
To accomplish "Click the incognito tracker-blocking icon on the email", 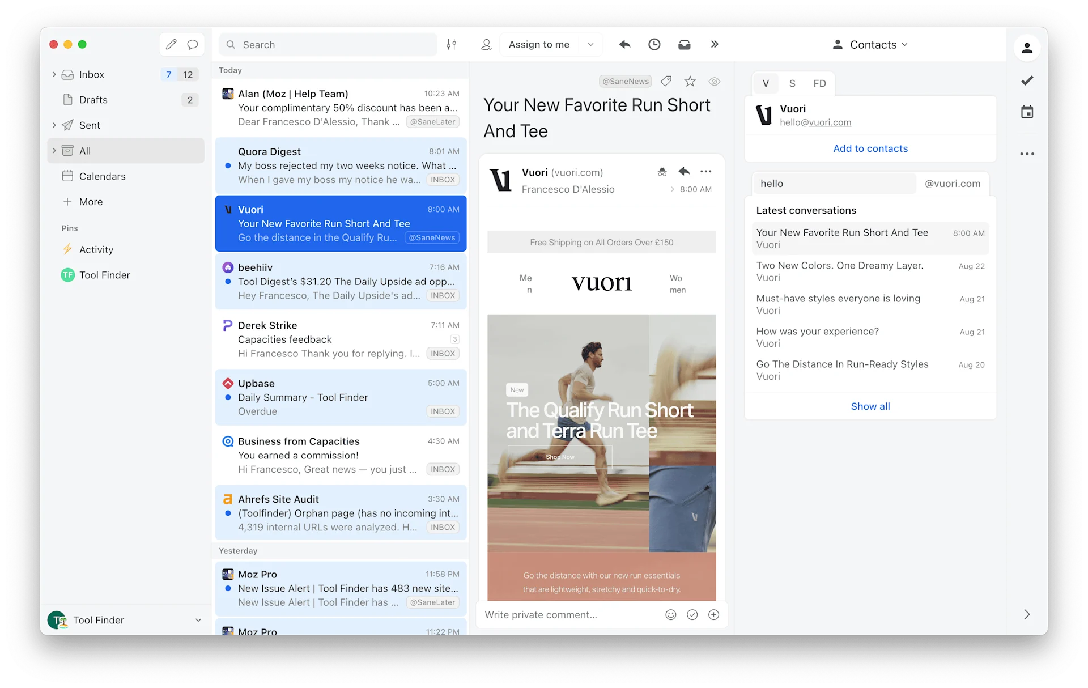I will point(662,172).
